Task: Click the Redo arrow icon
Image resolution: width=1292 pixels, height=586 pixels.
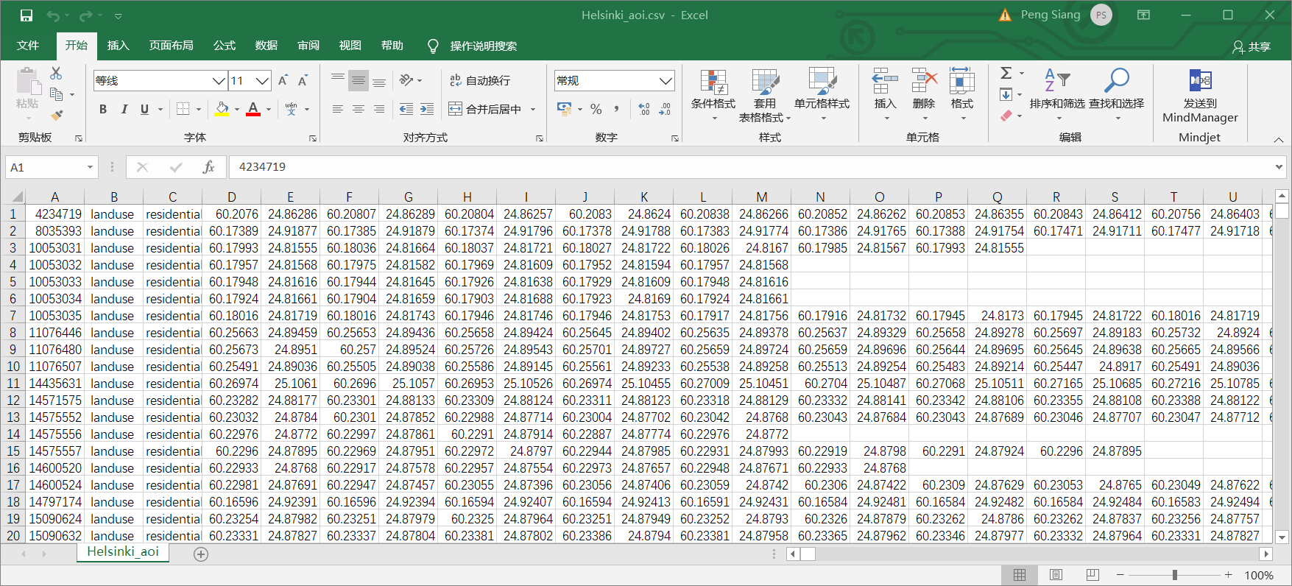Action: point(86,15)
